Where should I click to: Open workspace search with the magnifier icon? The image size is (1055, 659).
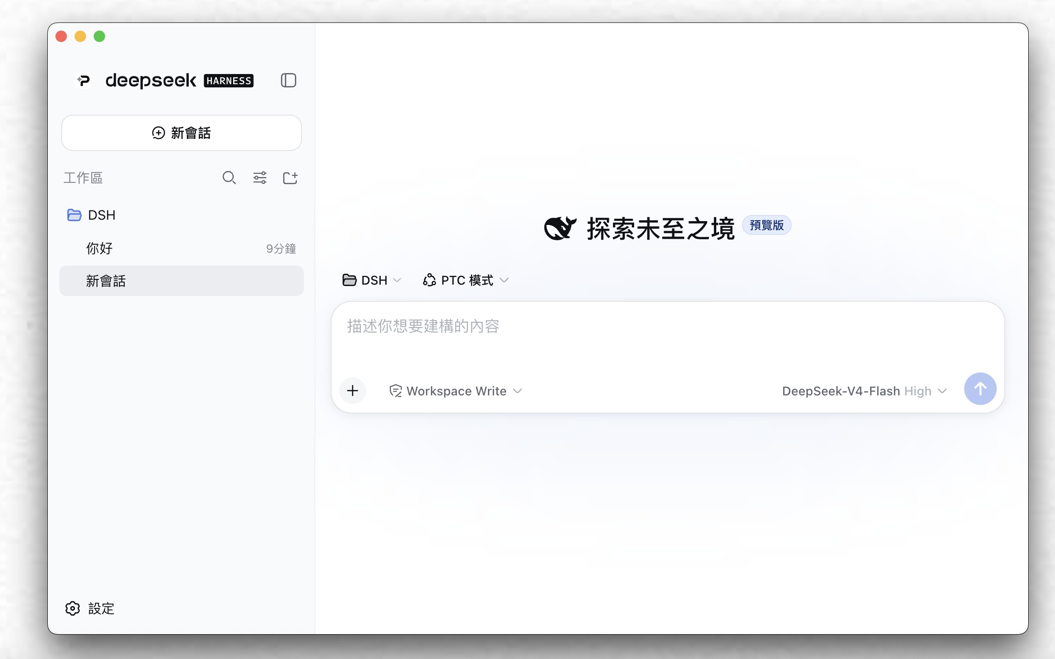[229, 178]
